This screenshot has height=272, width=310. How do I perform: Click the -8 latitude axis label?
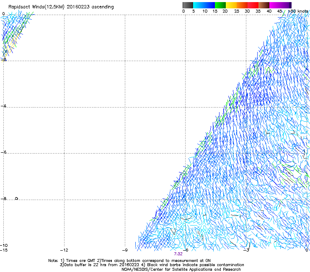tap(3, 199)
